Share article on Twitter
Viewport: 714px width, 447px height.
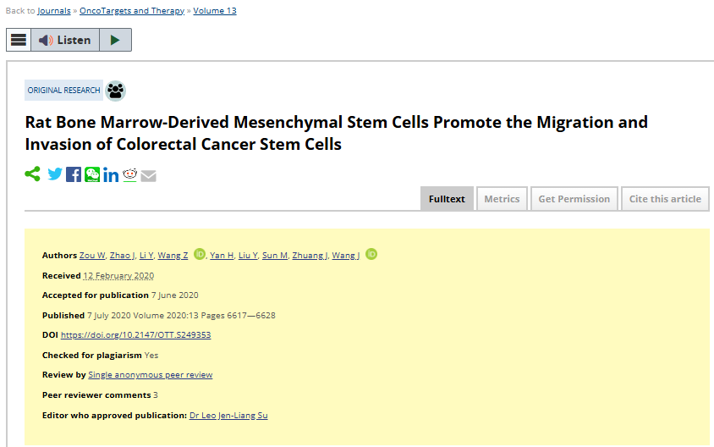click(55, 174)
